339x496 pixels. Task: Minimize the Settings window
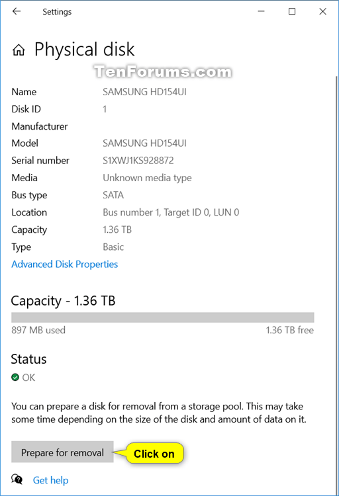pos(261,12)
